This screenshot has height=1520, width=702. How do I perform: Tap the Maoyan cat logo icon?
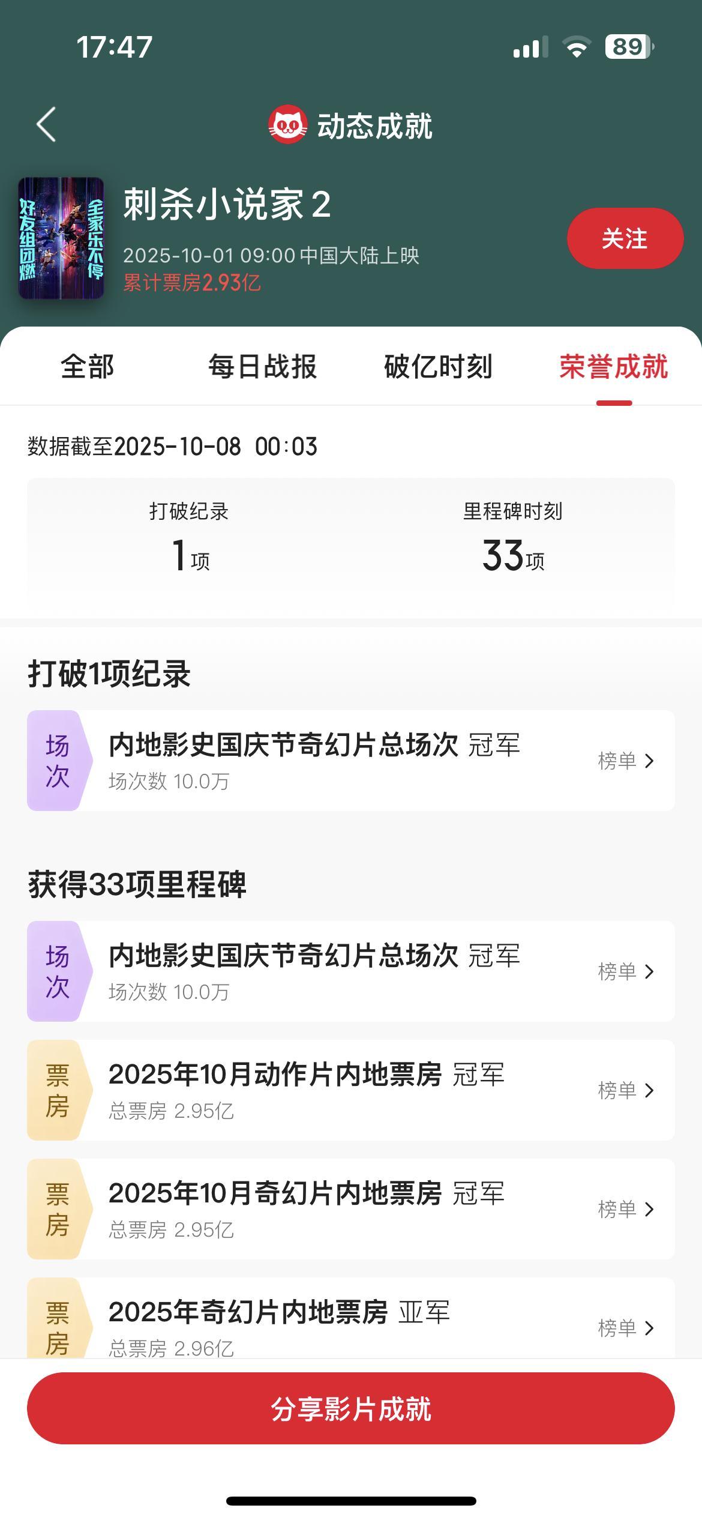click(287, 125)
